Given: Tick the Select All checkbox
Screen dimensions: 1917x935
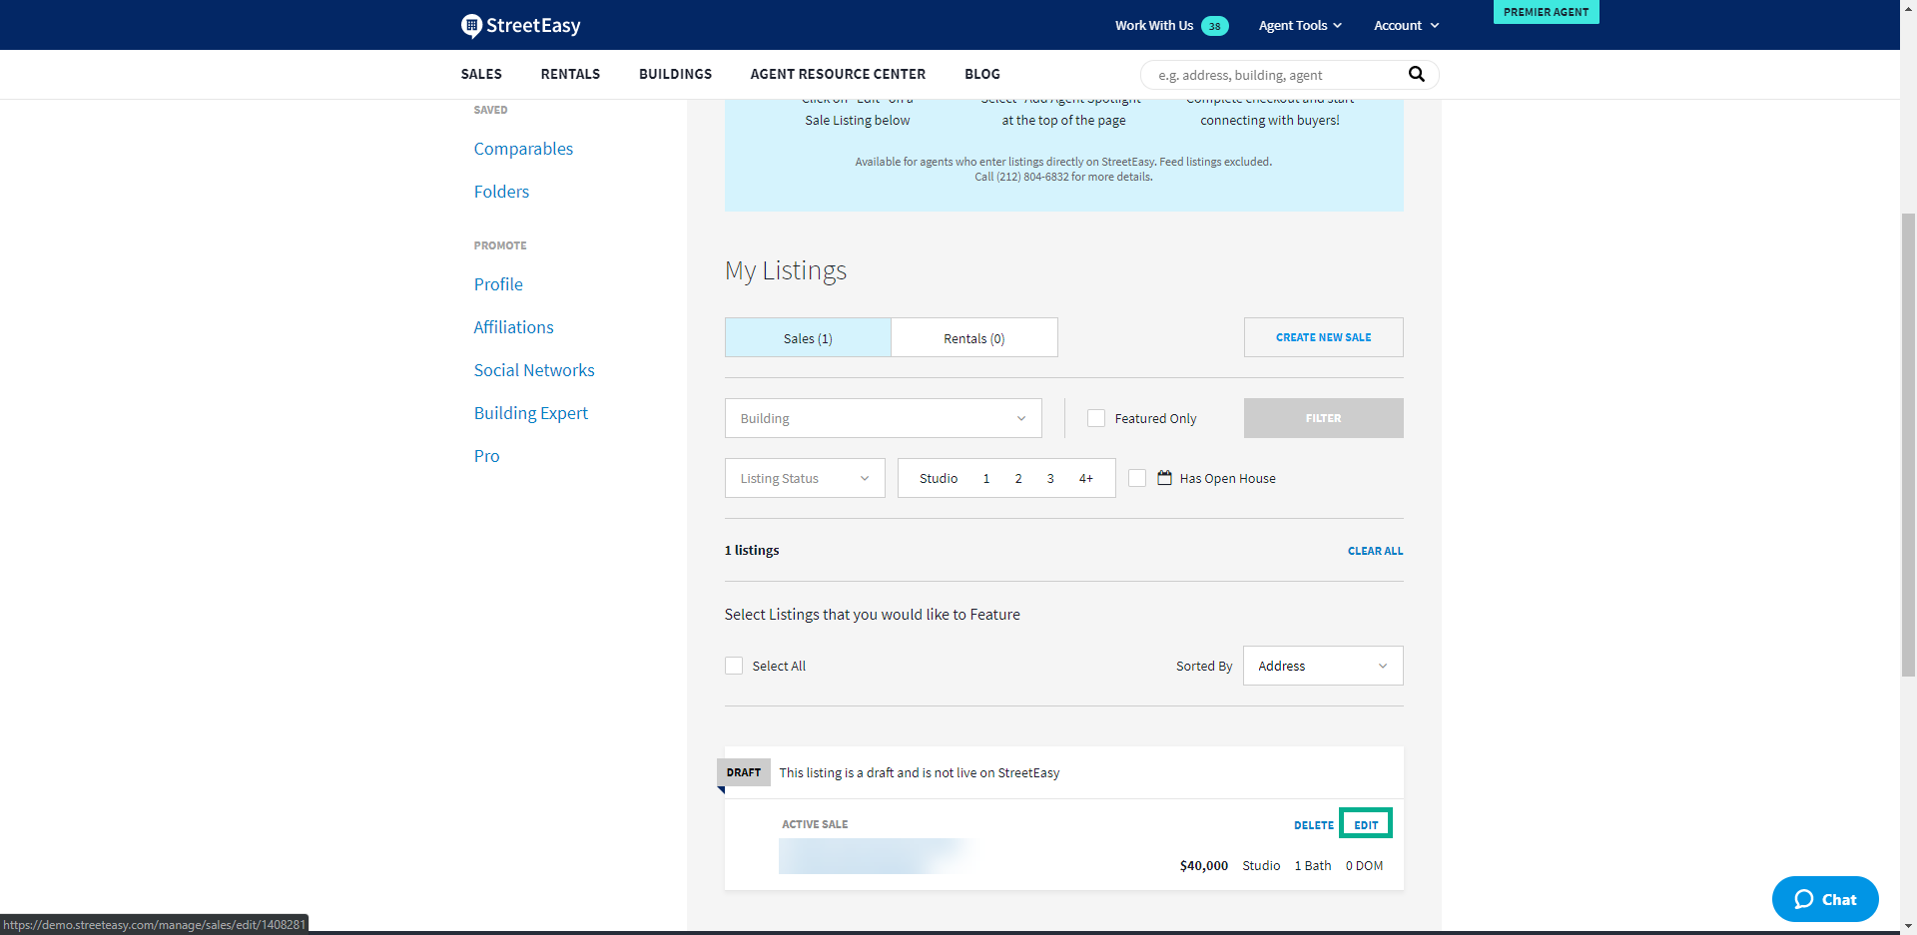Looking at the screenshot, I should pyautogui.click(x=734, y=666).
